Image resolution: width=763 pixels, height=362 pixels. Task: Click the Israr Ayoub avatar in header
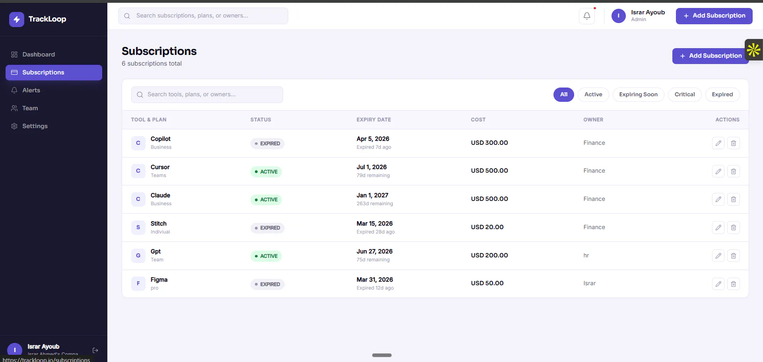point(618,16)
